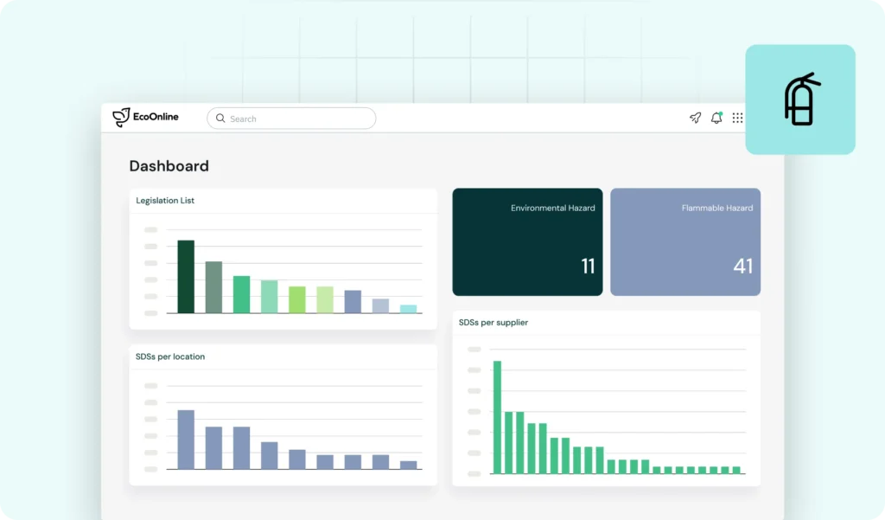The image size is (885, 520).
Task: Select the lime green Legislation List bar
Action: [296, 299]
